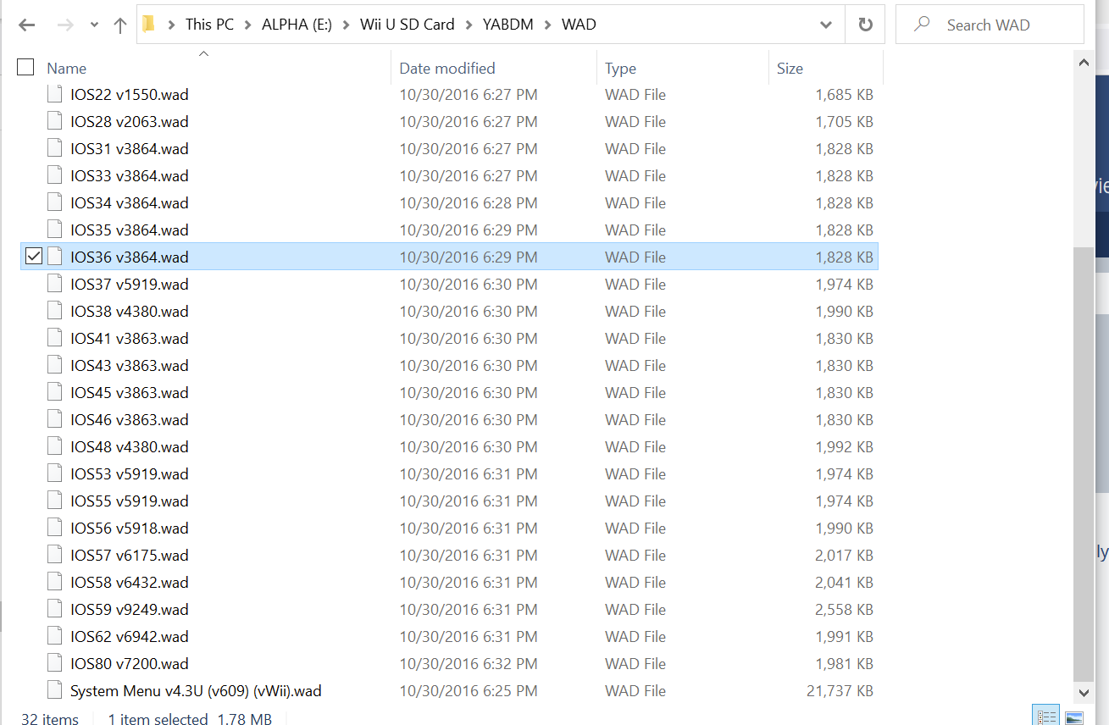Expand the chevron before This PC in breadcrumb

[171, 25]
